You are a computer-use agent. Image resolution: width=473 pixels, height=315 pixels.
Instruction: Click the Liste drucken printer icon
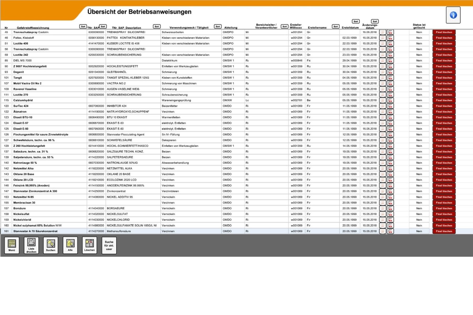pyautogui.click(x=31, y=245)
